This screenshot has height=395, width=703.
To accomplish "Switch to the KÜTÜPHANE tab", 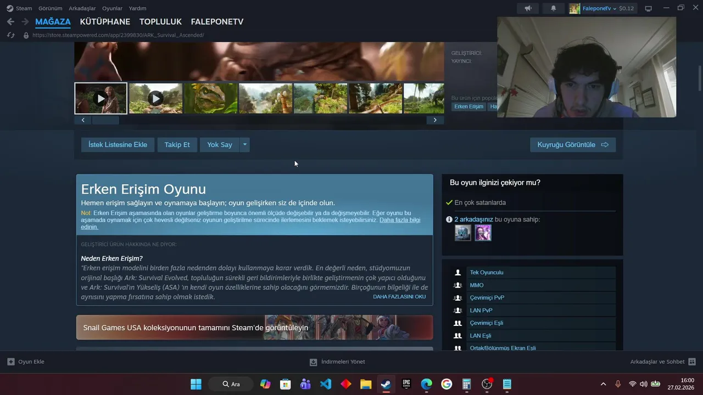I will [x=105, y=22].
